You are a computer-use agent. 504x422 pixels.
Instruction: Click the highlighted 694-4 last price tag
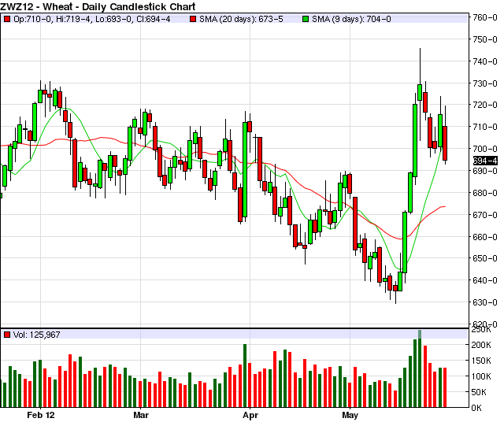point(485,161)
